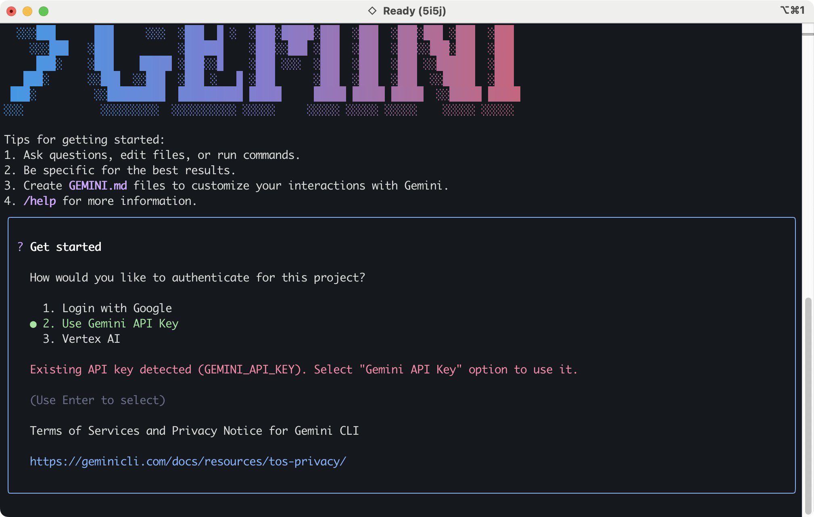Open the geminicli.com tos-privacy link

point(188,461)
